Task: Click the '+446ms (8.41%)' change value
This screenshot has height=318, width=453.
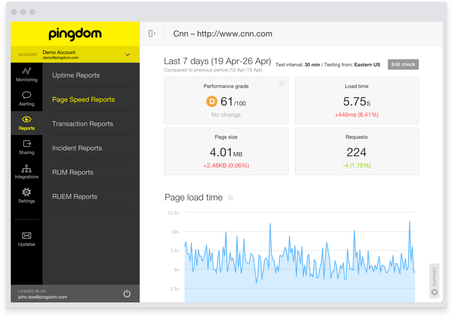Action: [357, 115]
